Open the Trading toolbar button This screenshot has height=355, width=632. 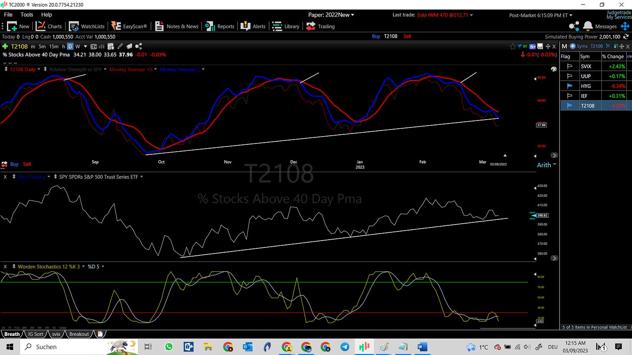tap(320, 26)
